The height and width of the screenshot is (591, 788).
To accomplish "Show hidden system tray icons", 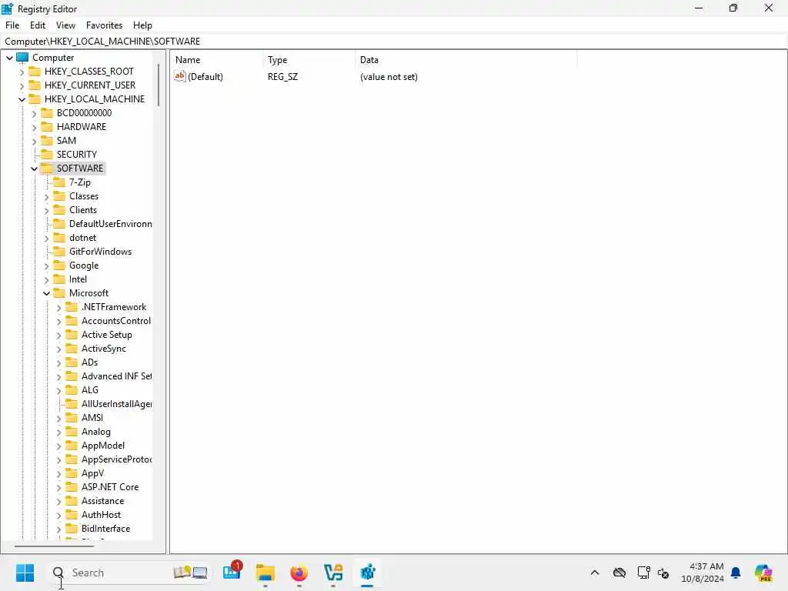I will 595,573.
